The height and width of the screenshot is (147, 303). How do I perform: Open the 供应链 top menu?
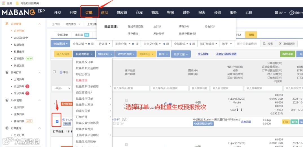coord(122,13)
